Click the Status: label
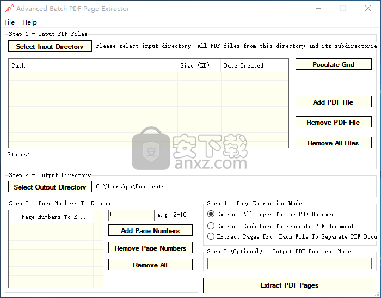Viewport: 381px width, 298px height. pos(18,154)
